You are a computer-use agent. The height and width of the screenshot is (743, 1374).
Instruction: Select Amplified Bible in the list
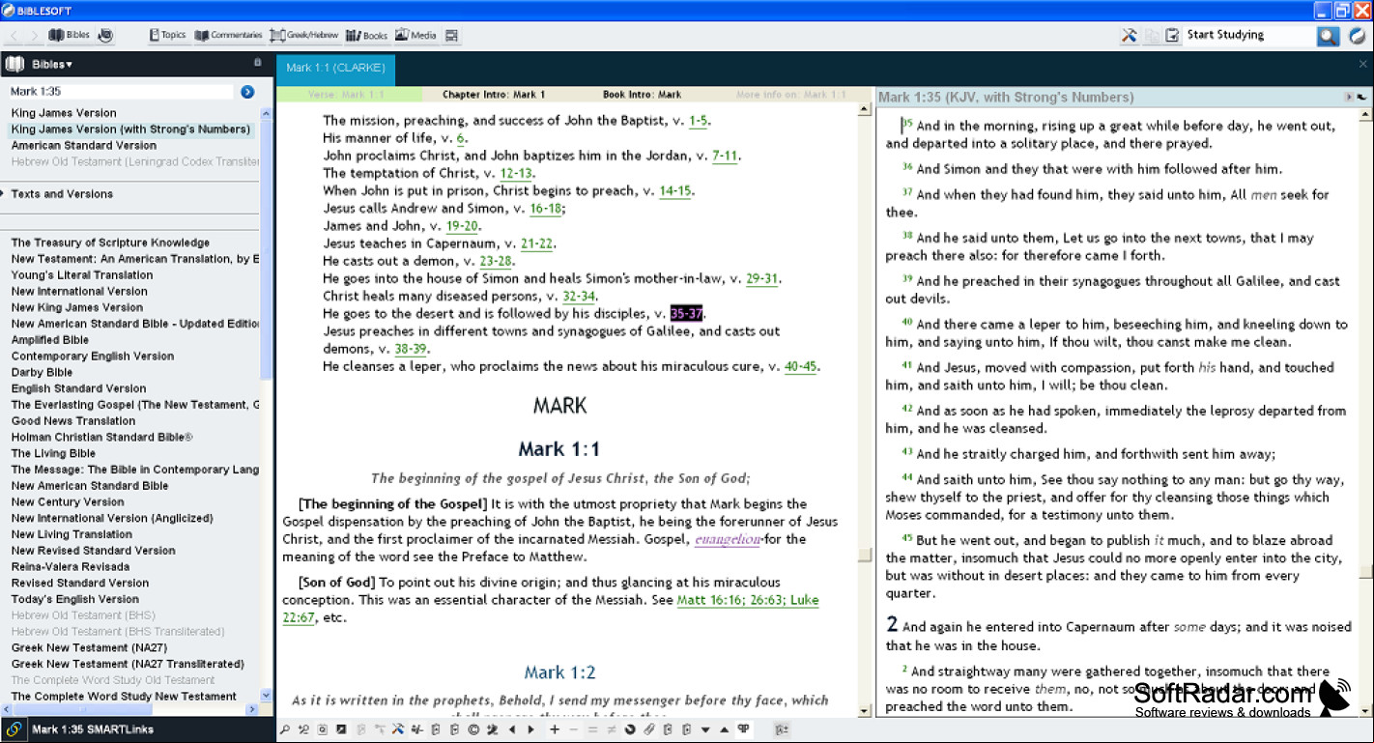50,340
